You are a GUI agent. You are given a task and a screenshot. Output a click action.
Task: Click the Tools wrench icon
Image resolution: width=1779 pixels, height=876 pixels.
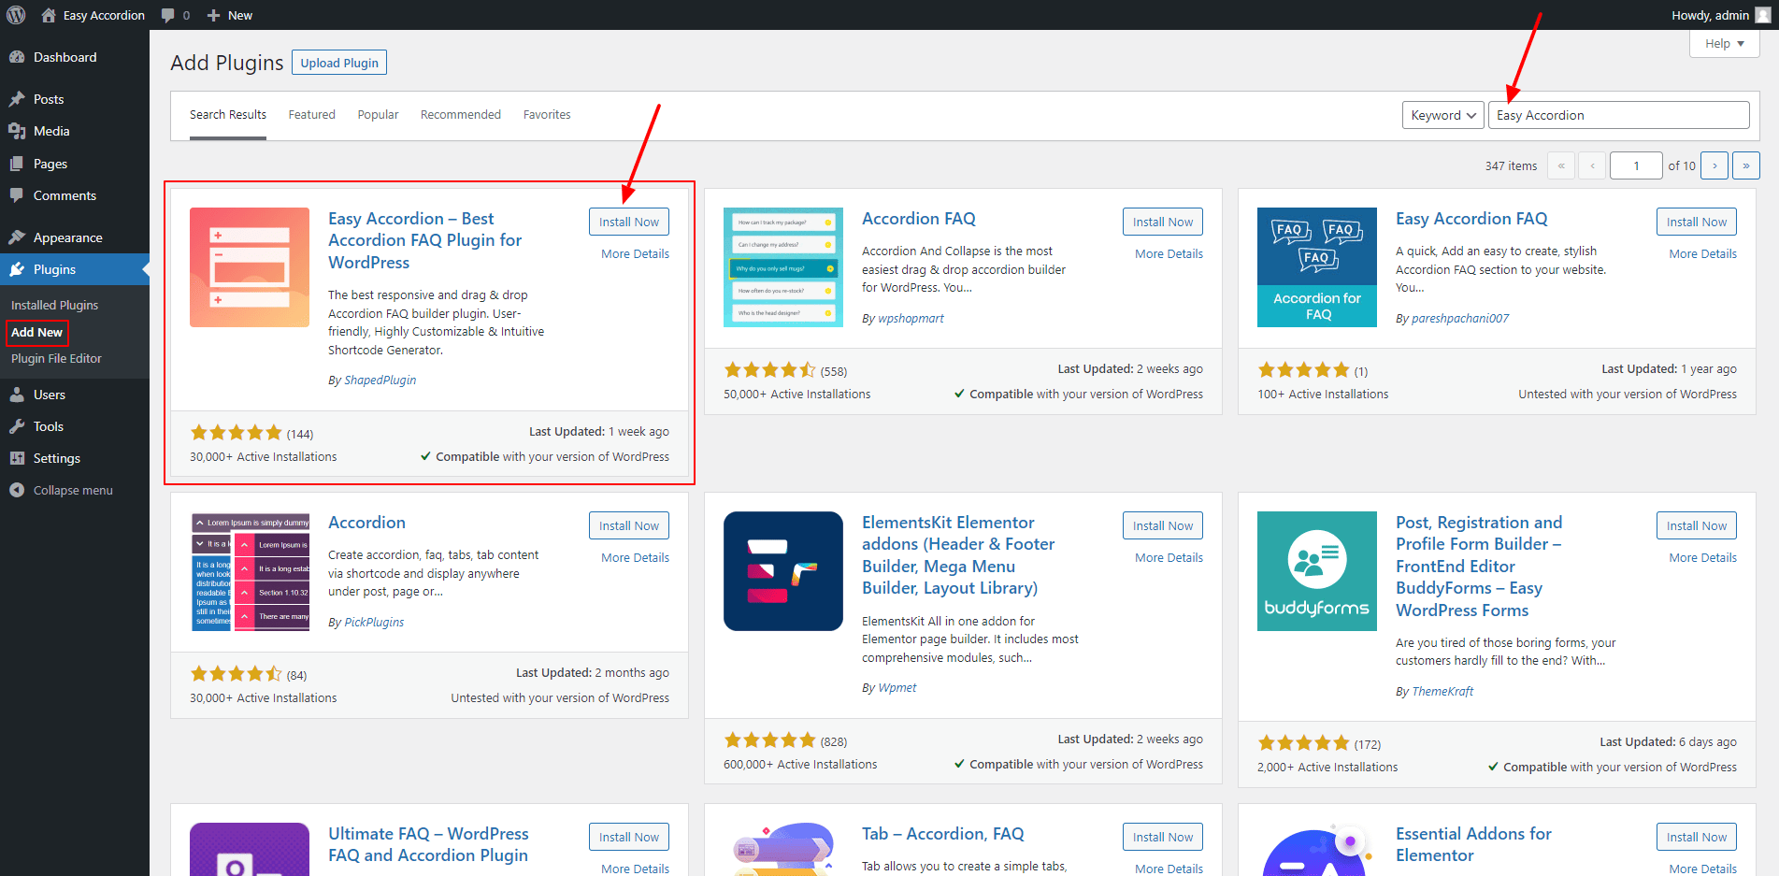point(17,426)
